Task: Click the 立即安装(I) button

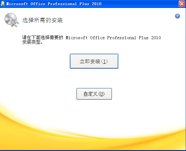Action: click(94, 61)
